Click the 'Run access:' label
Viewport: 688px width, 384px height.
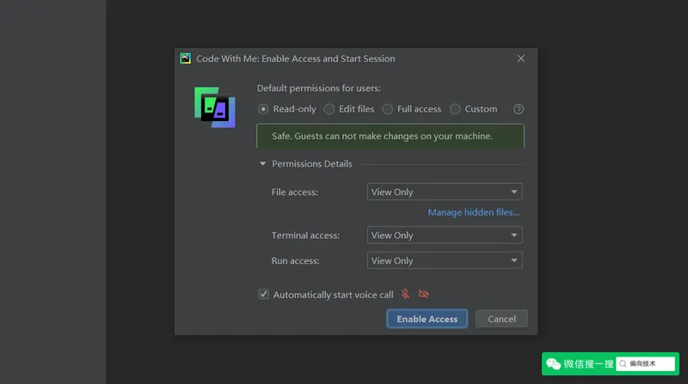(295, 261)
